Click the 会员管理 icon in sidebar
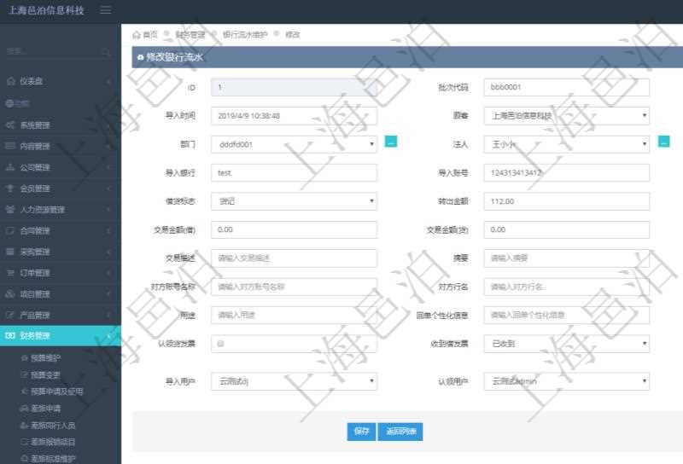This screenshot has height=464, width=683. click(10, 188)
